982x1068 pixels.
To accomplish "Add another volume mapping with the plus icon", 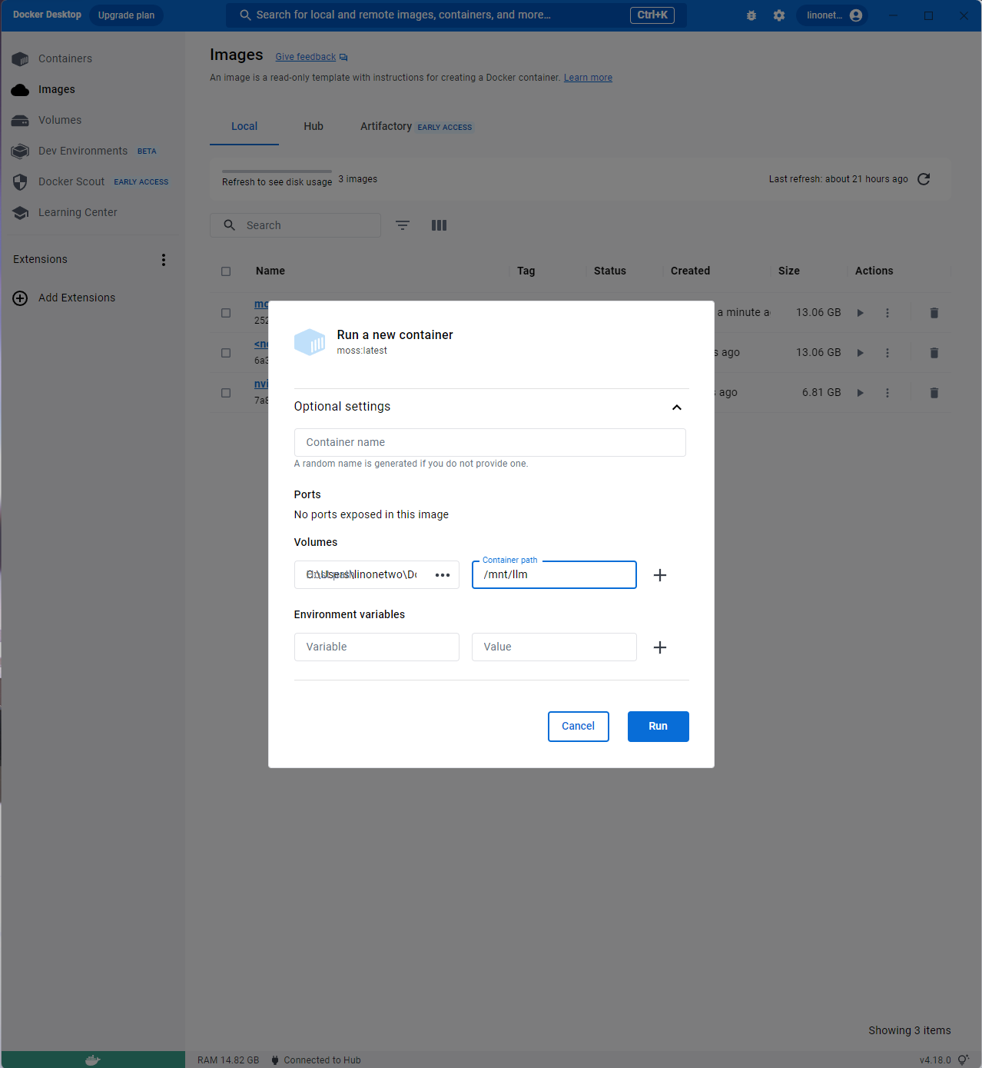I will coord(659,575).
